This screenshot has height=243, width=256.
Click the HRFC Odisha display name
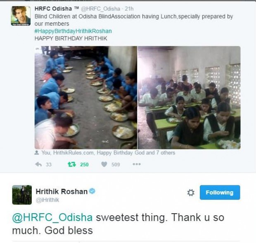pyautogui.click(x=53, y=9)
